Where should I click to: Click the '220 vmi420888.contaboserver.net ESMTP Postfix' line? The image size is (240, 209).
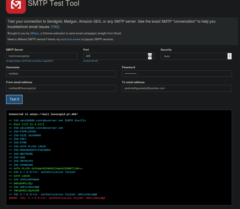coord(47,120)
